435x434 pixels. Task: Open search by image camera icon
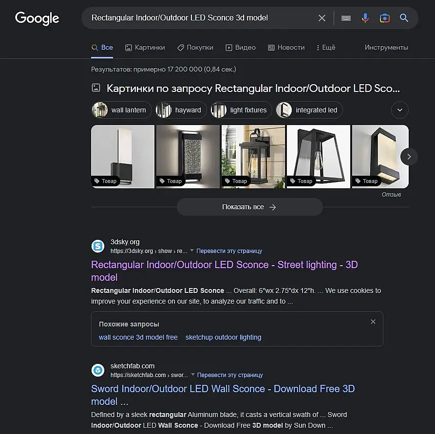(384, 18)
